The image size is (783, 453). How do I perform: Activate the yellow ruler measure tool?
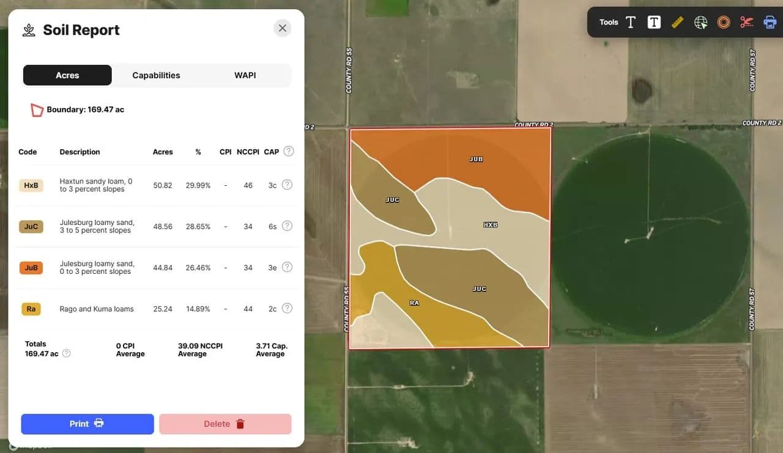[677, 23]
